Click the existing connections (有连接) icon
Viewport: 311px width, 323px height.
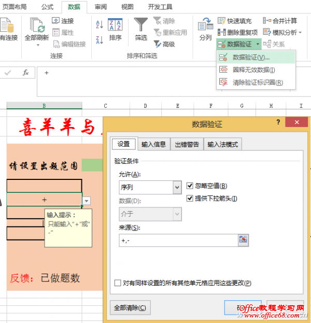(7, 25)
